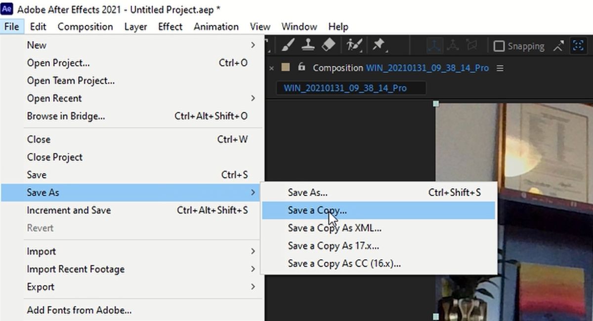Open the Composition panel menu
The height and width of the screenshot is (321, 593).
(x=500, y=68)
